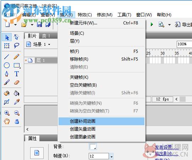Choose 新建元件(W)... from the menu
The image size is (192, 160).
pyautogui.click(x=102, y=23)
